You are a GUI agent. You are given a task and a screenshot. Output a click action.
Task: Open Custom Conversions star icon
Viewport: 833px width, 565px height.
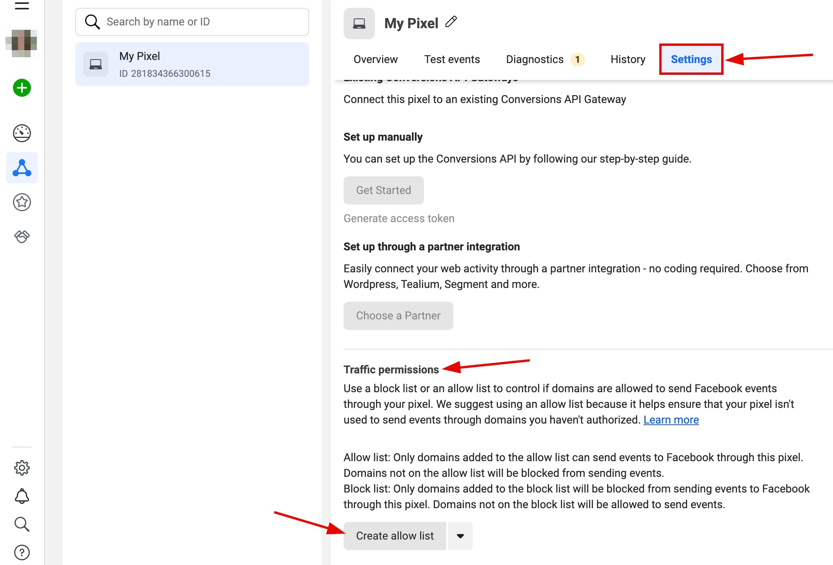click(x=22, y=202)
